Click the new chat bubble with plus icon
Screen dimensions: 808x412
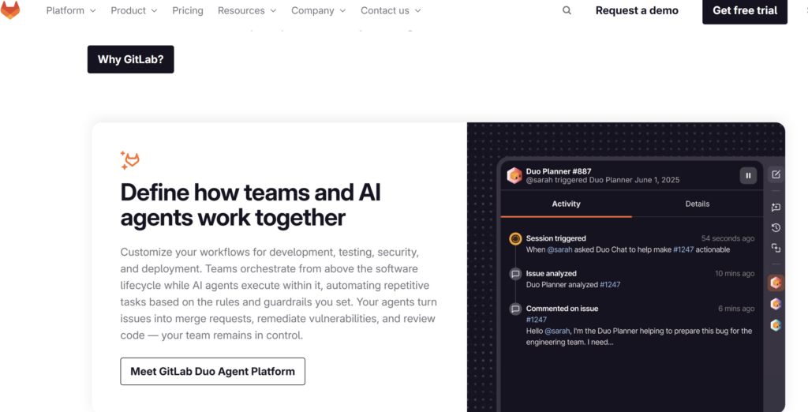coord(776,208)
